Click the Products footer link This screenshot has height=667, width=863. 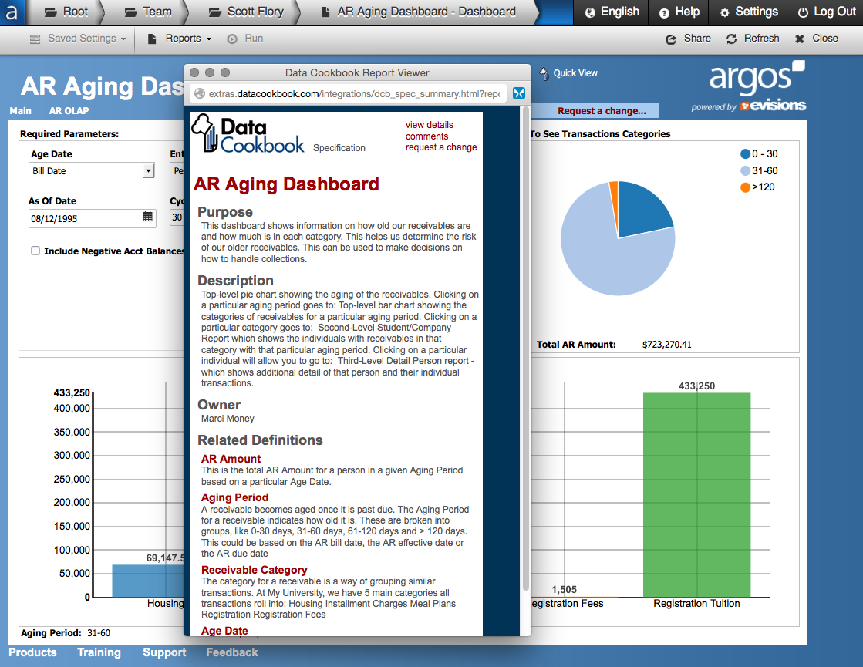32,652
